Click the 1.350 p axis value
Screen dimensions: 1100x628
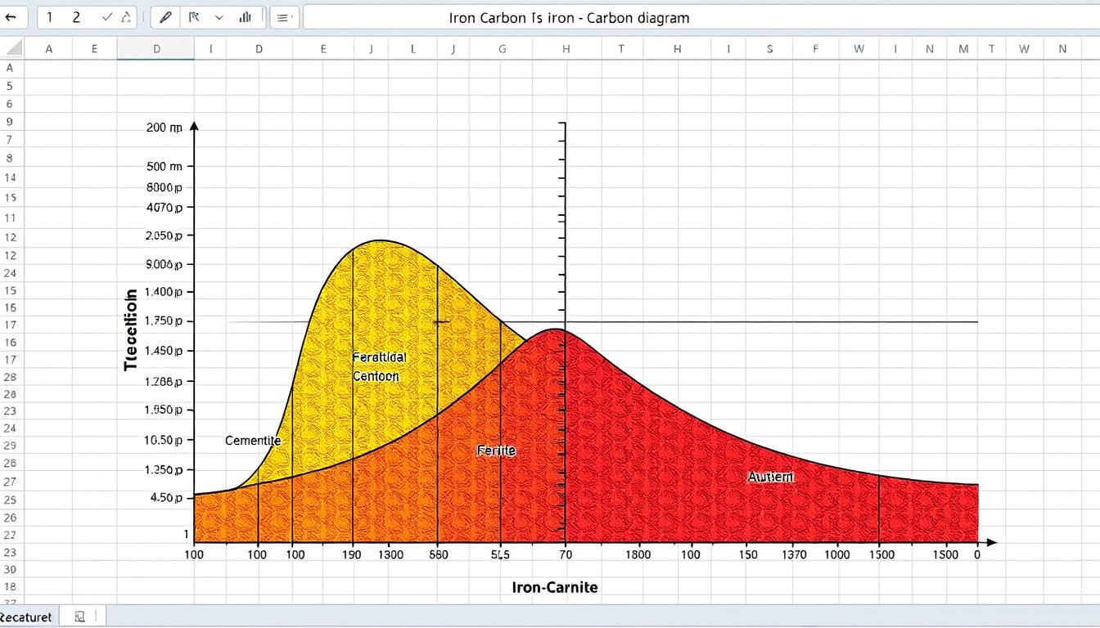[x=164, y=470]
